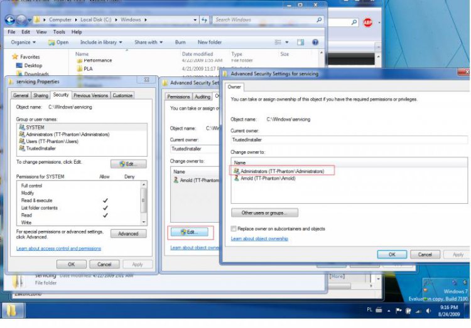Click the highlighted Edit button in owner tab

[190, 232]
